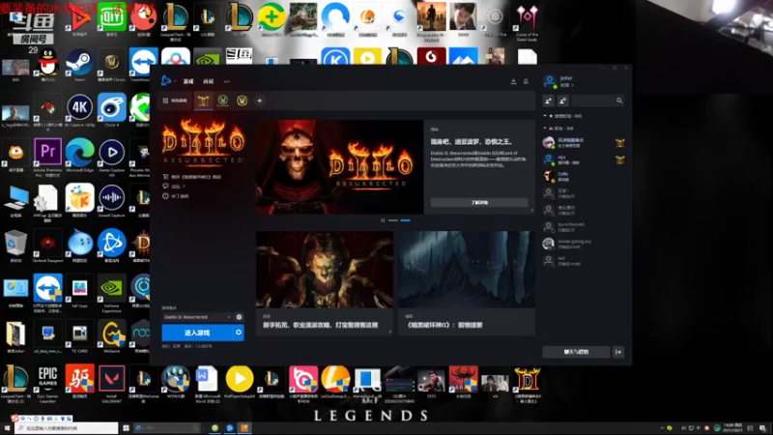Open Epic Games Launcher desktop shortcut
Image resolution: width=773 pixels, height=435 pixels.
(x=47, y=385)
